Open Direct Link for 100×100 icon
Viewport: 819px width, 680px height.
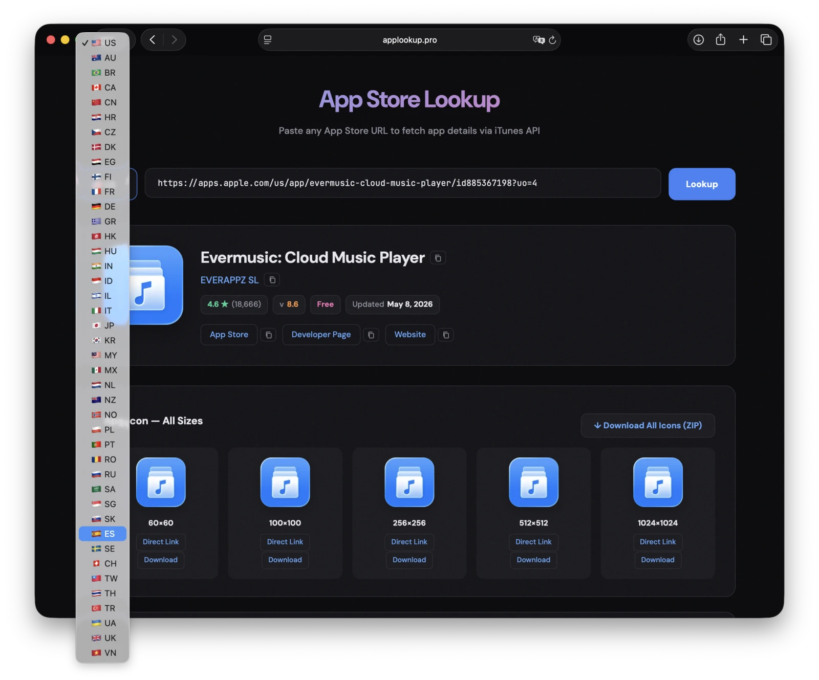(285, 542)
